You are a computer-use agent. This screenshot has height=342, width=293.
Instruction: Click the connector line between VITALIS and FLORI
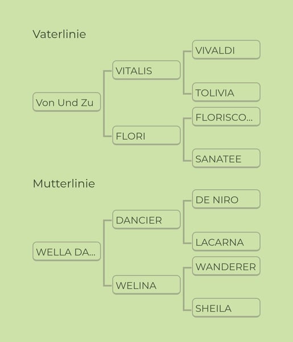[x=104, y=104]
